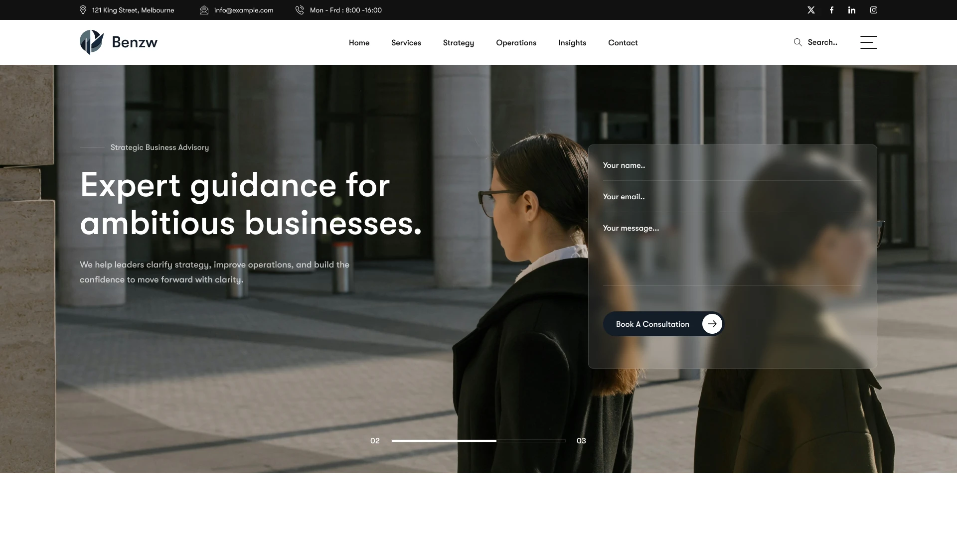Click the hero slider progress bar

pos(478,441)
